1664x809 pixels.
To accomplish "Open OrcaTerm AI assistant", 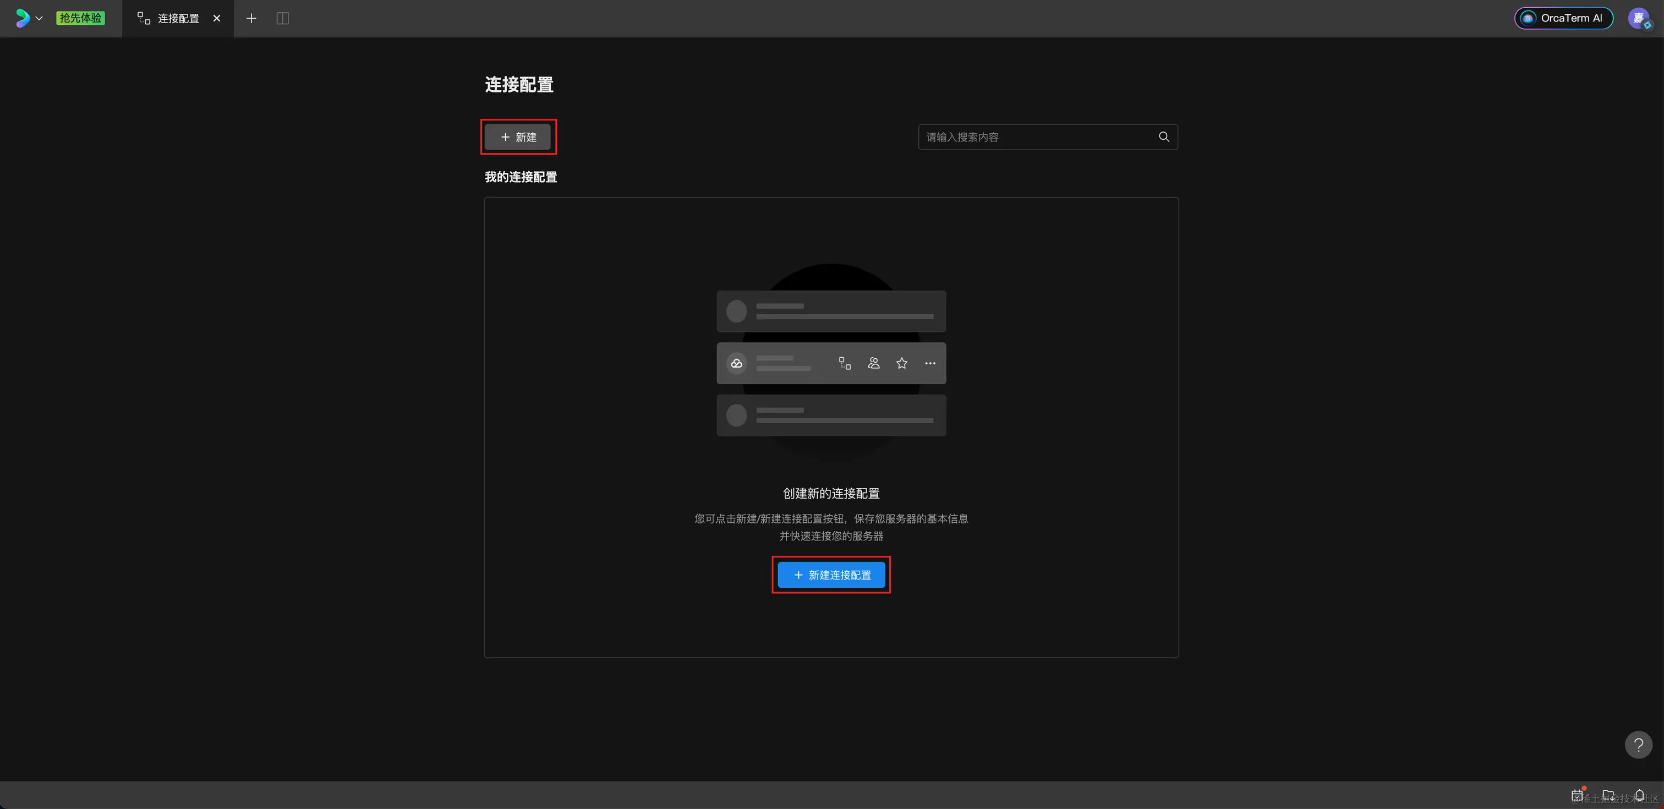I will [x=1563, y=18].
